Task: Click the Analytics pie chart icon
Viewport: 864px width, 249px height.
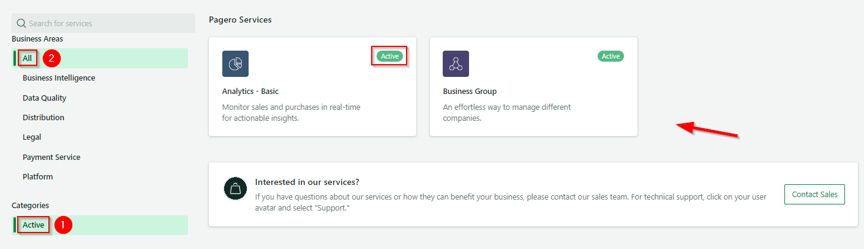Action: click(x=235, y=63)
